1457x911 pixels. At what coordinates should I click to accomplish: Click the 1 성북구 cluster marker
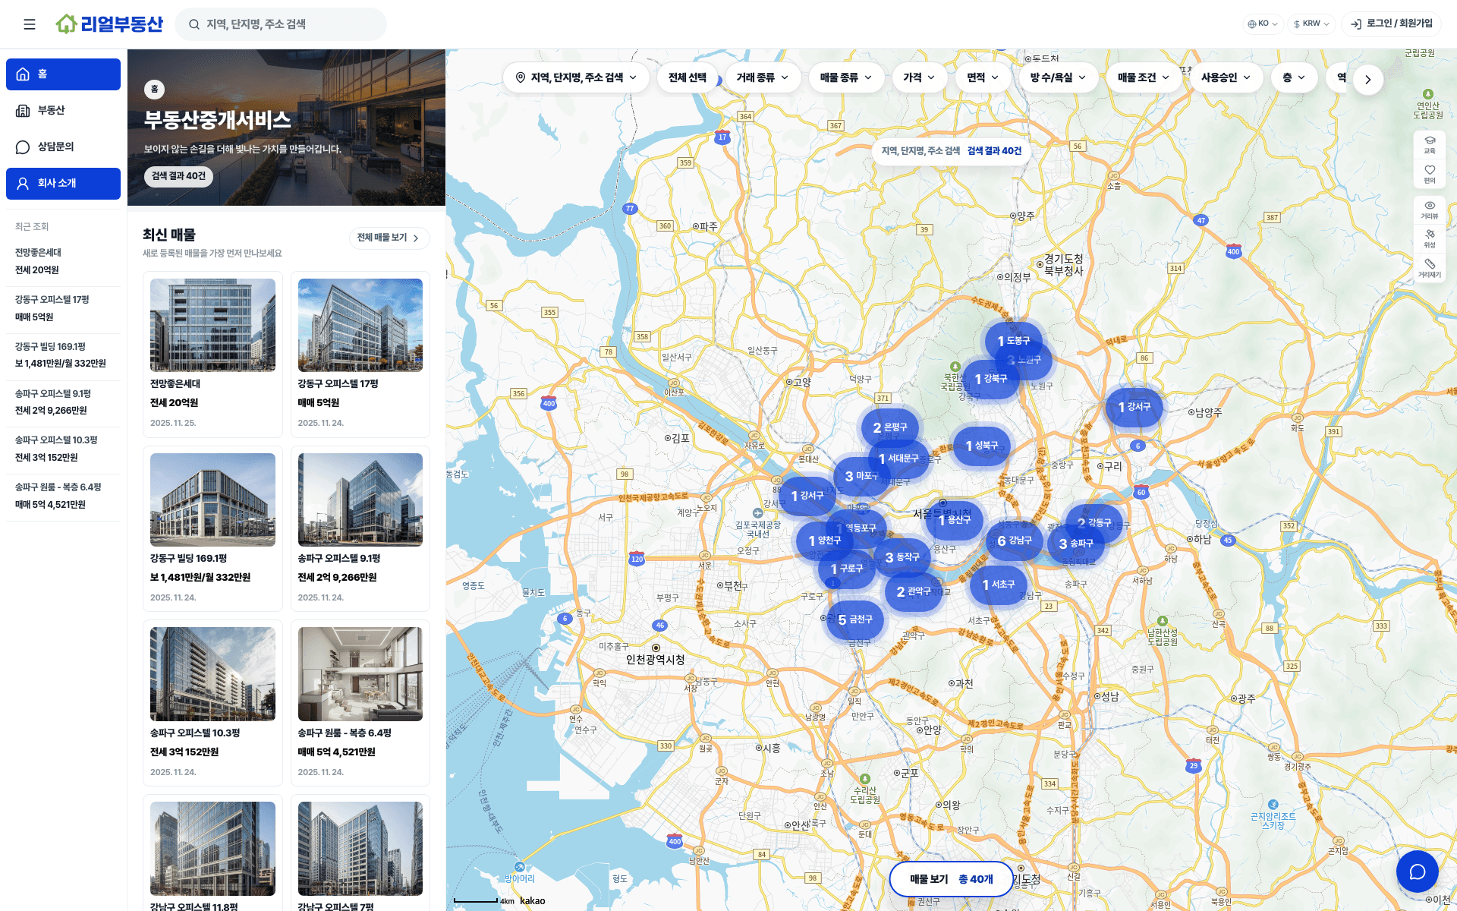point(982,446)
